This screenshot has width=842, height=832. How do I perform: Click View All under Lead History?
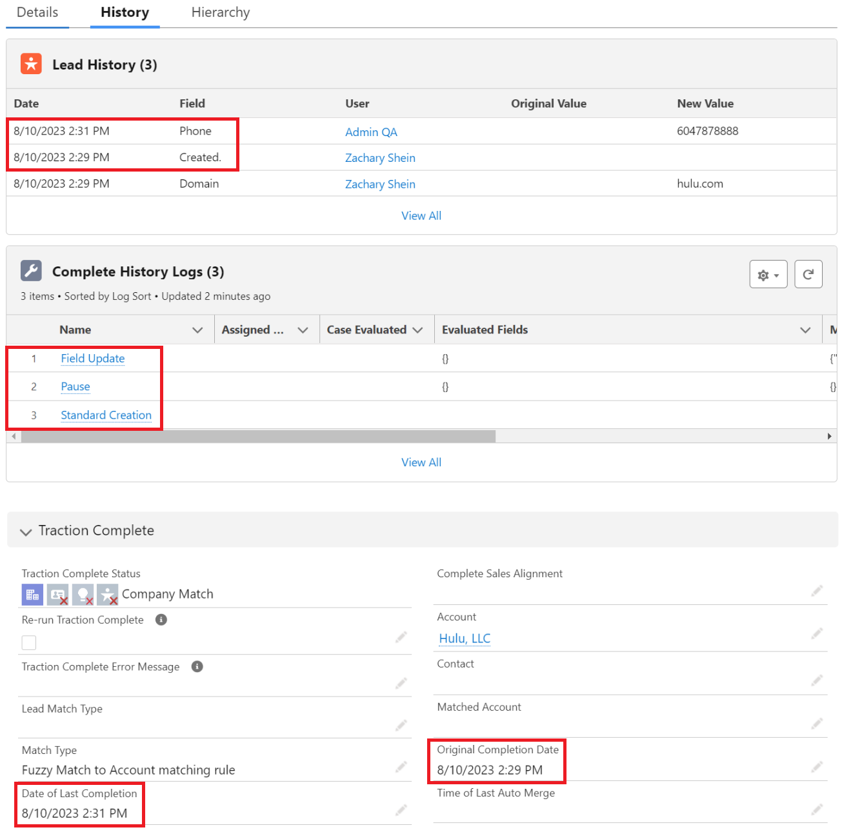tap(421, 216)
